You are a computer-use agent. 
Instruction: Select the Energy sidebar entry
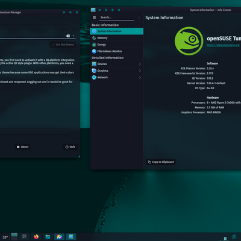click(116, 45)
